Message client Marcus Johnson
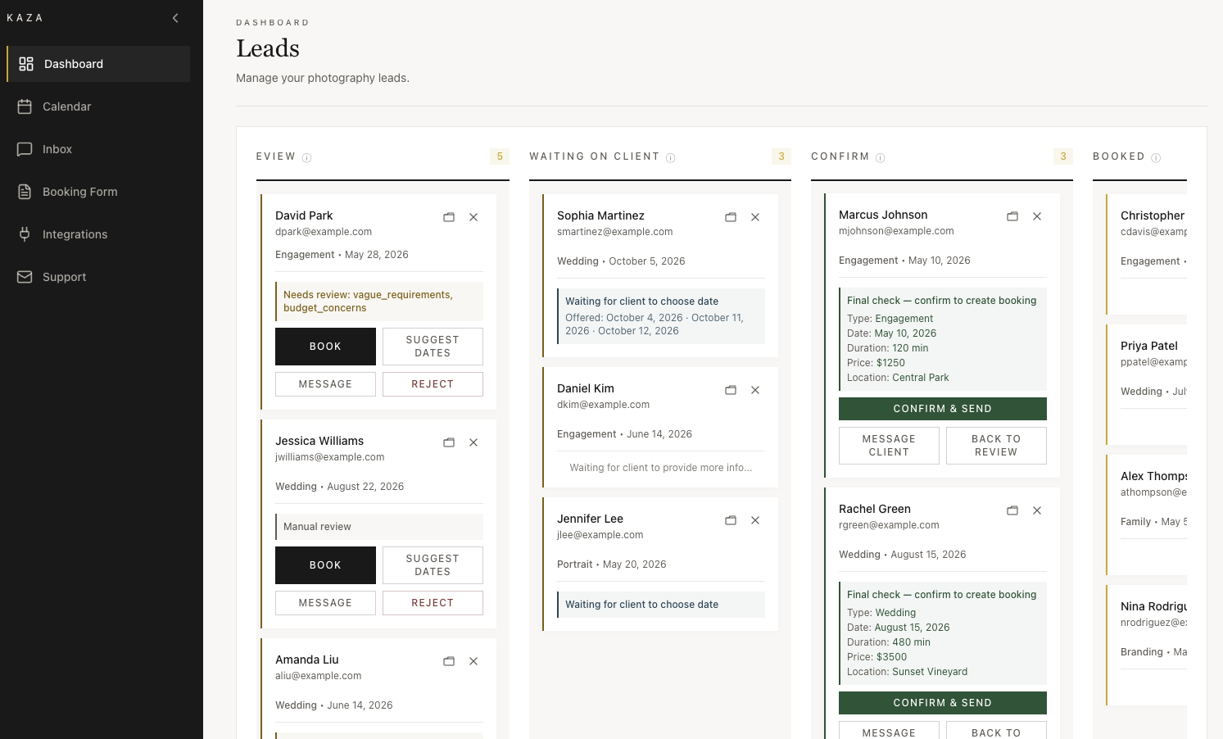 pyautogui.click(x=889, y=446)
